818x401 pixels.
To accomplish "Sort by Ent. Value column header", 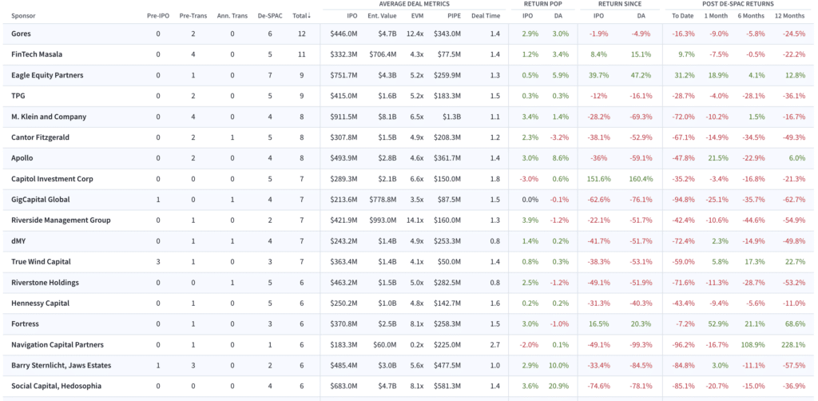I will (382, 16).
